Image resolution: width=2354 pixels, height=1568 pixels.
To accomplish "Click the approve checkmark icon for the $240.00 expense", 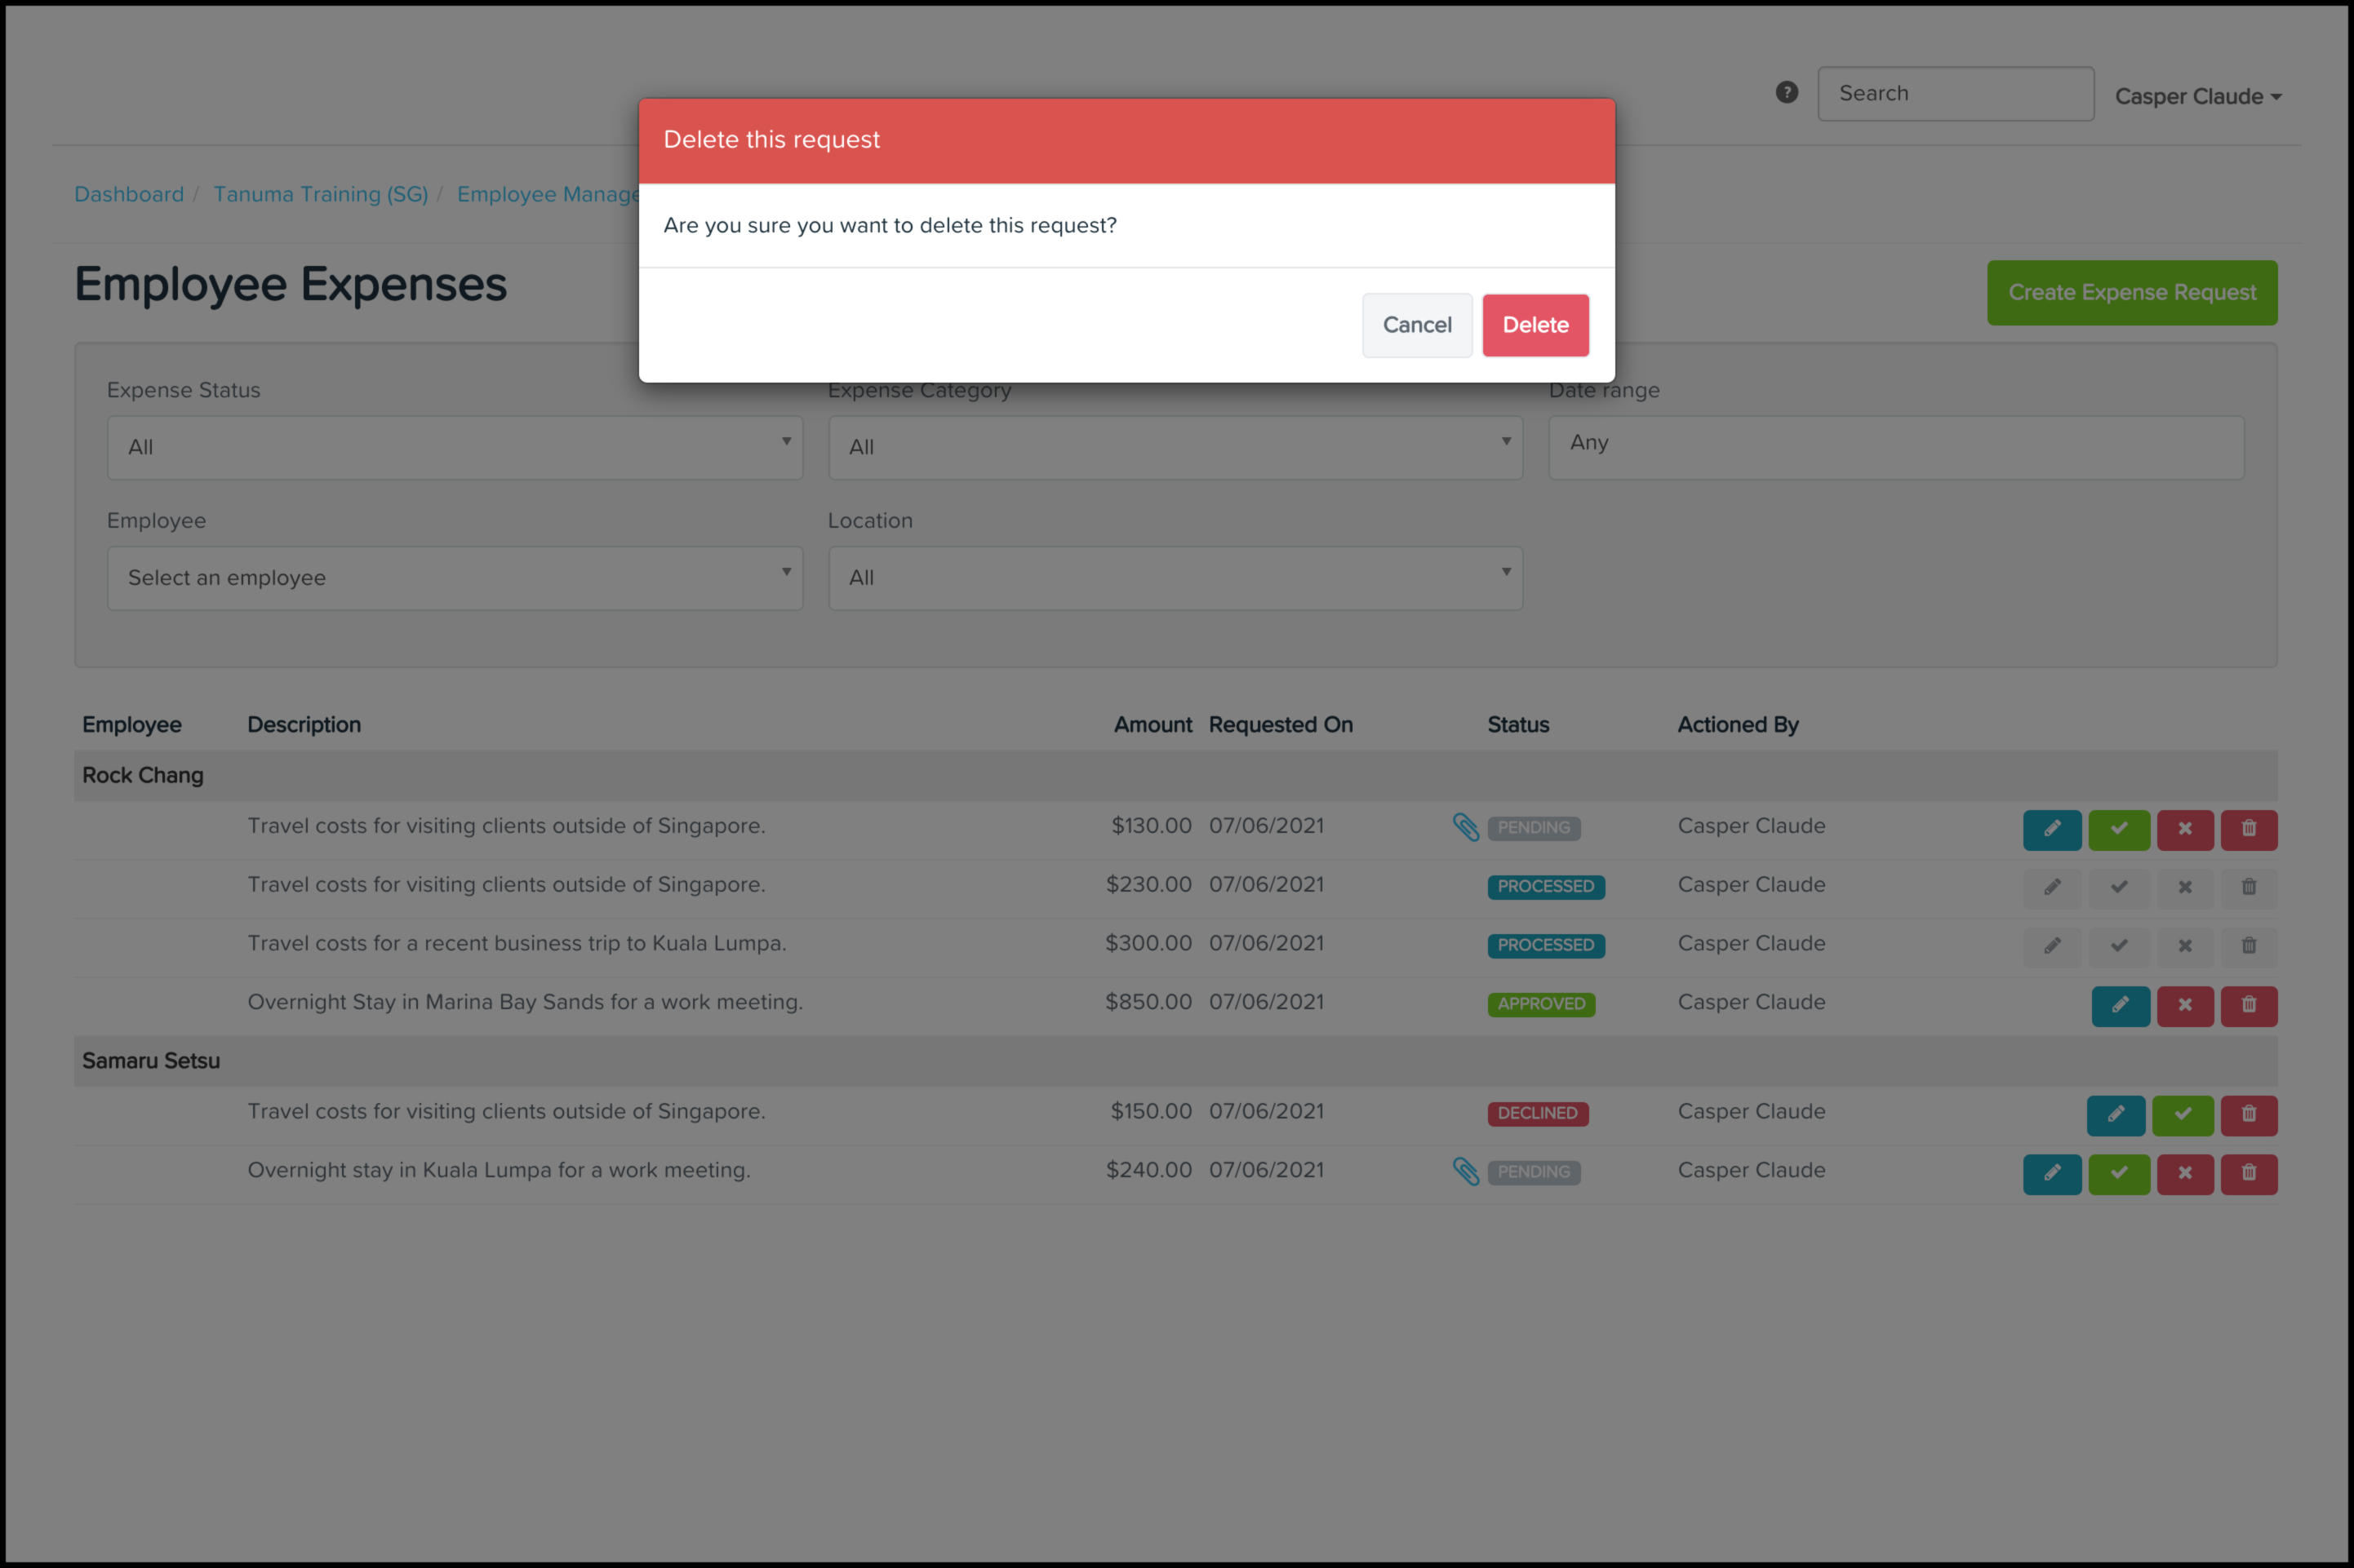I will pyautogui.click(x=2118, y=1173).
